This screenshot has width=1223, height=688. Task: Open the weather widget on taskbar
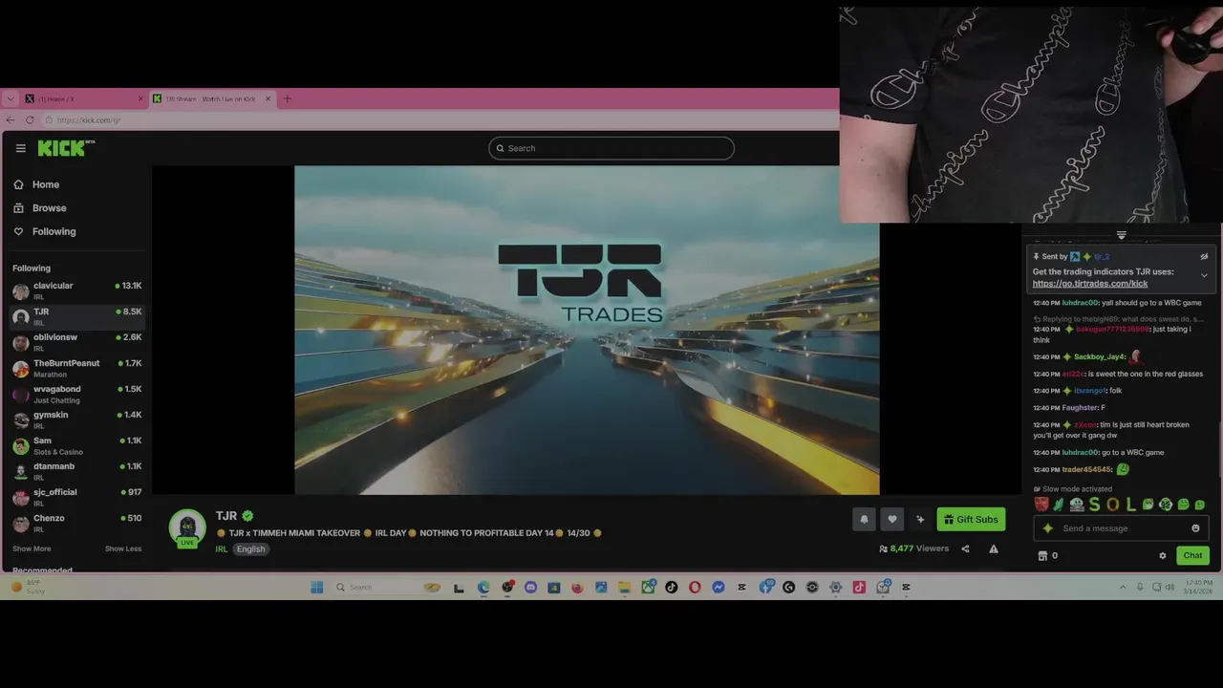point(29,587)
